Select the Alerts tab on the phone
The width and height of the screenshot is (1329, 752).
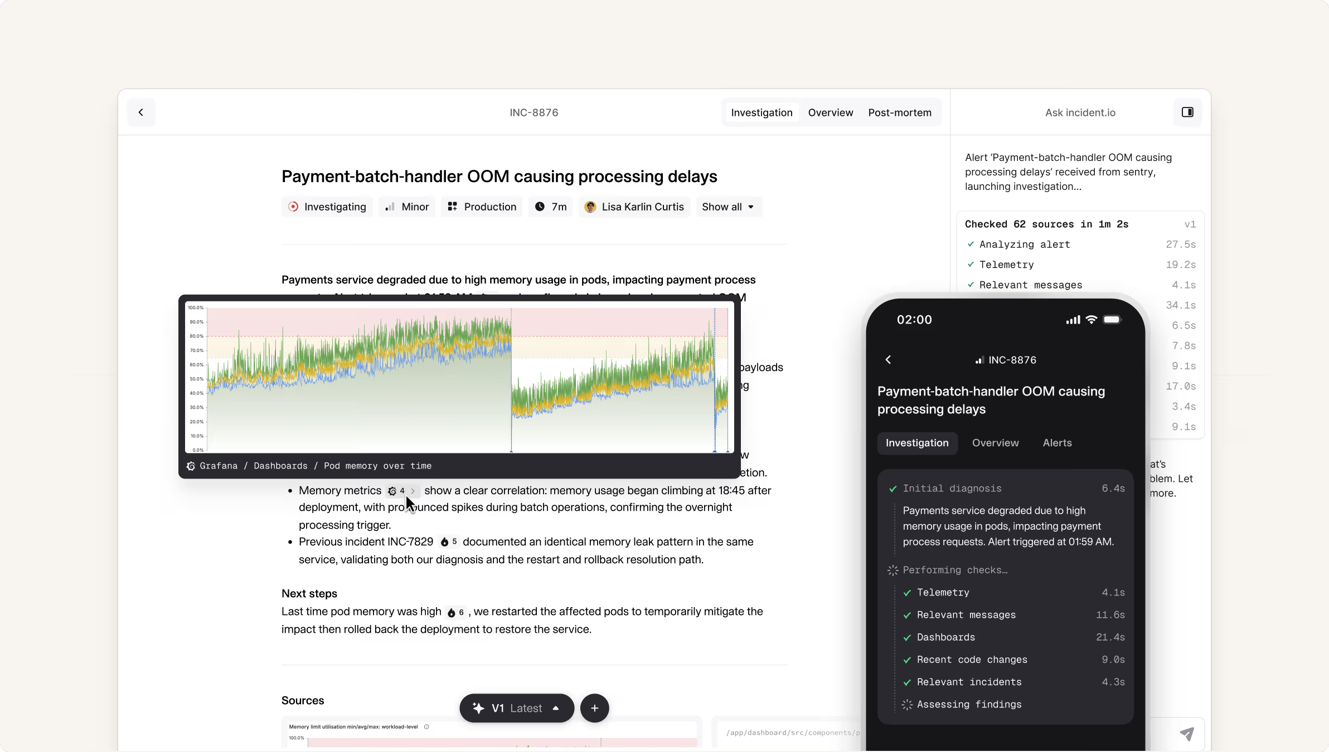point(1056,443)
